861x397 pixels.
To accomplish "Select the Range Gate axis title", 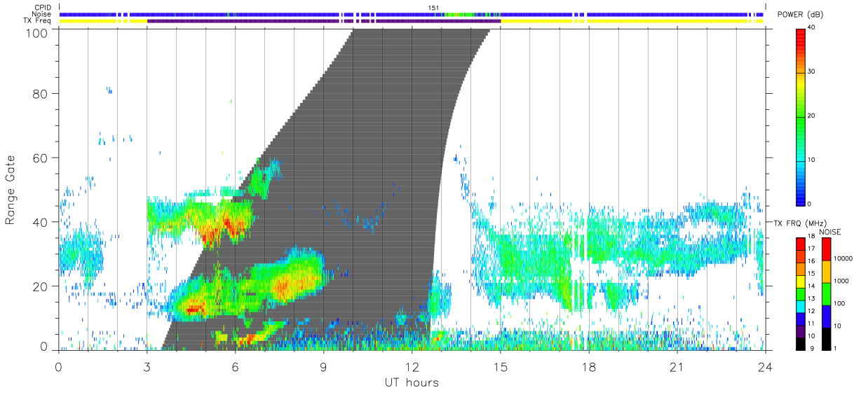I will coord(11,190).
